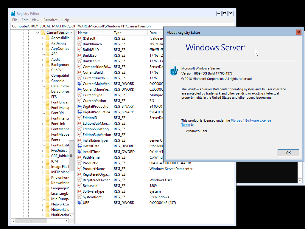Expand the EFS tree node
This screenshot has width=305, height=229.
42,97
